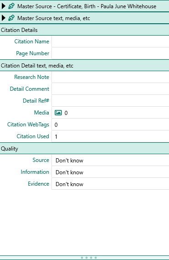Click the Citation Details header
169x260 pixels.
(84, 30)
